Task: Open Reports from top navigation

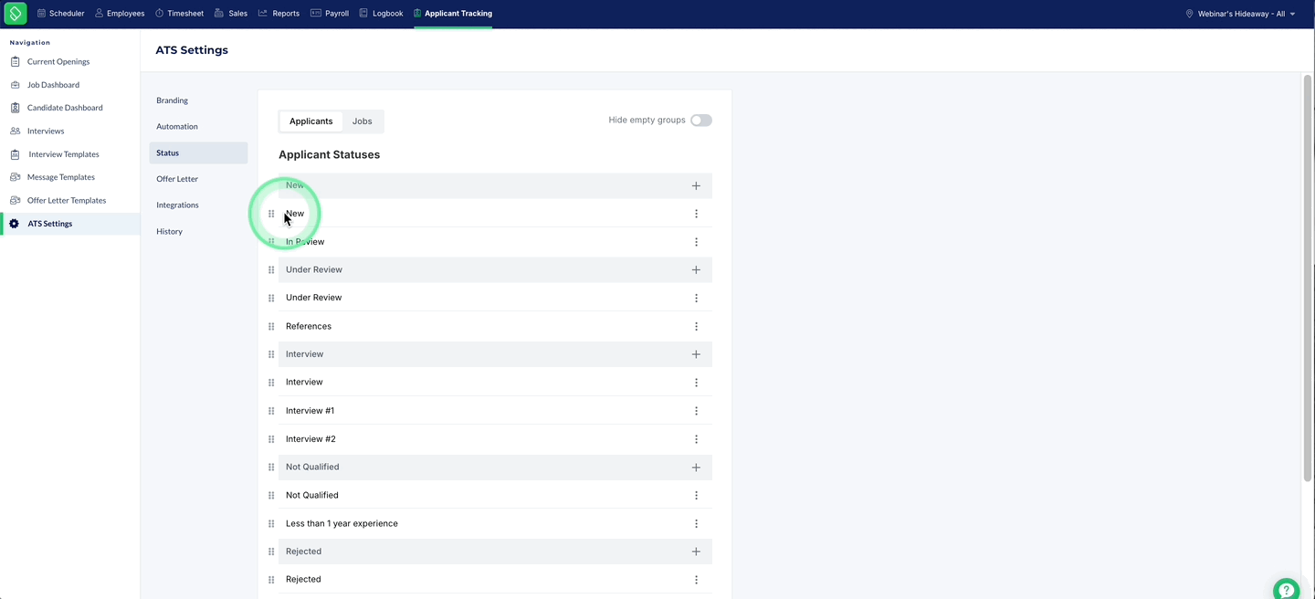Action: pos(279,14)
